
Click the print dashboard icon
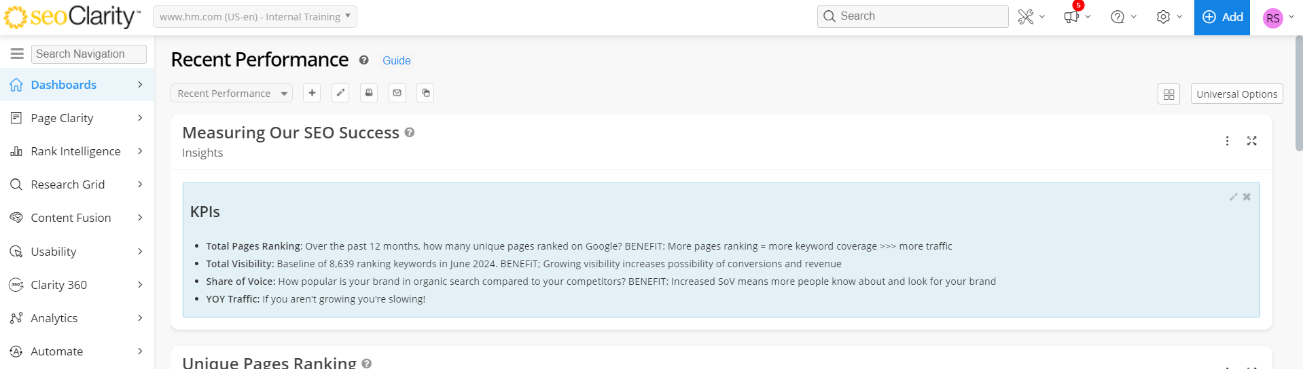point(369,93)
